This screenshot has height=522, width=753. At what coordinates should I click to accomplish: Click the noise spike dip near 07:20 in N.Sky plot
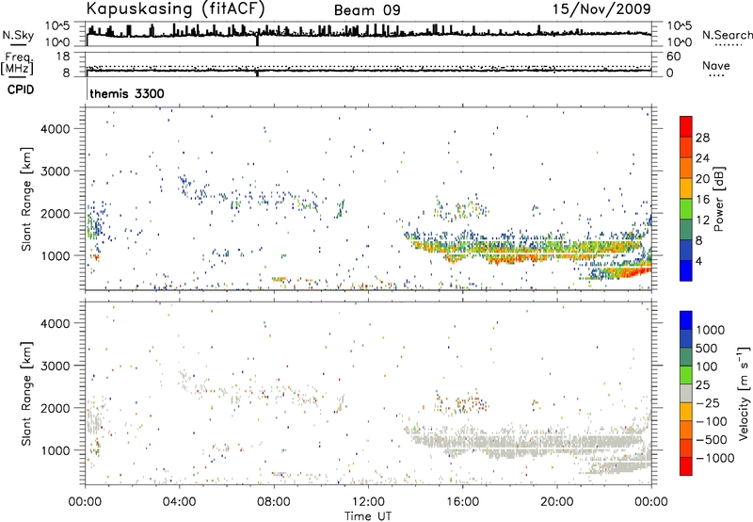257,40
